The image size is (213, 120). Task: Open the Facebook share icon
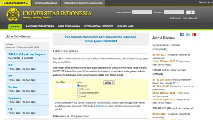click(x=182, y=34)
